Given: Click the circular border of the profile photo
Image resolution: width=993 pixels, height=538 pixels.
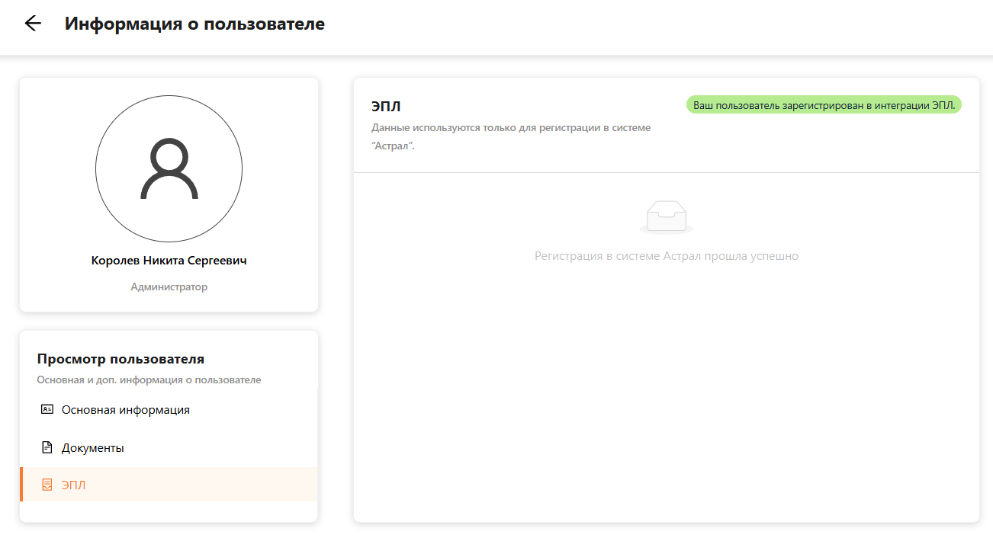Looking at the screenshot, I should (x=96, y=169).
